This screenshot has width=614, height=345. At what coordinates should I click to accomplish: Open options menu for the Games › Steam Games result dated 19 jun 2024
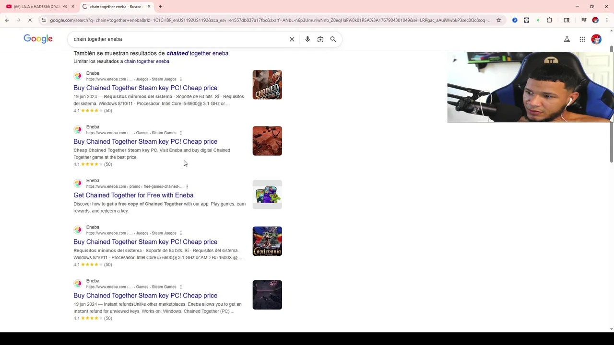[181, 287]
